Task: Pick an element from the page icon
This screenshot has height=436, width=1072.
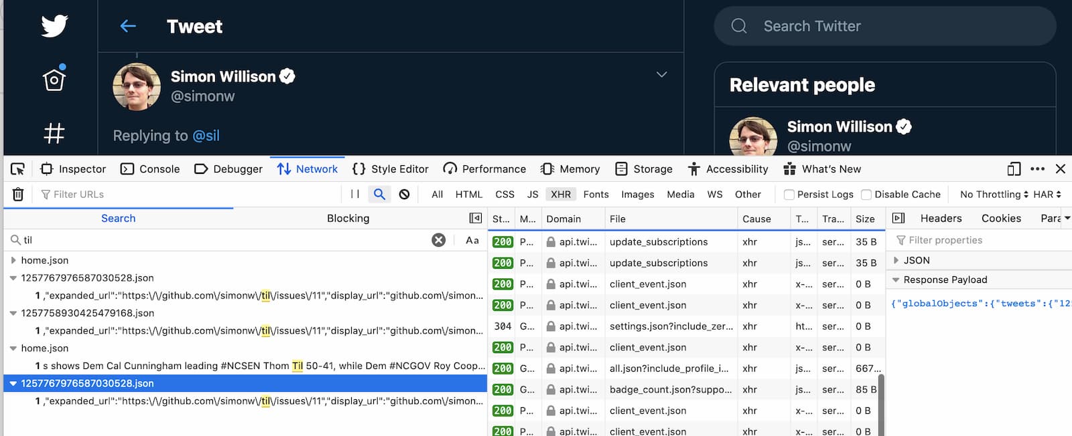Action: click(18, 169)
